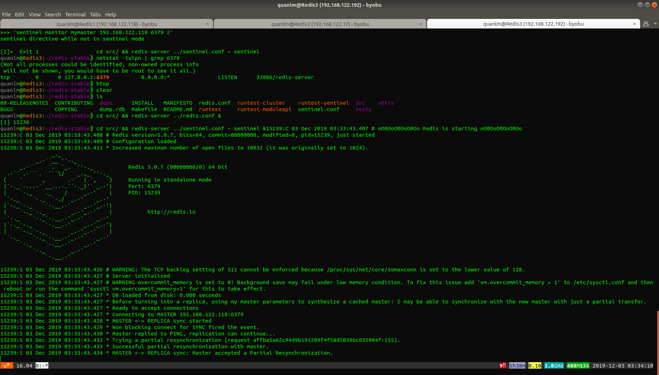Click 'README.md' in the ls output
Image resolution: width=659 pixels, height=375 pixels.
click(x=178, y=109)
